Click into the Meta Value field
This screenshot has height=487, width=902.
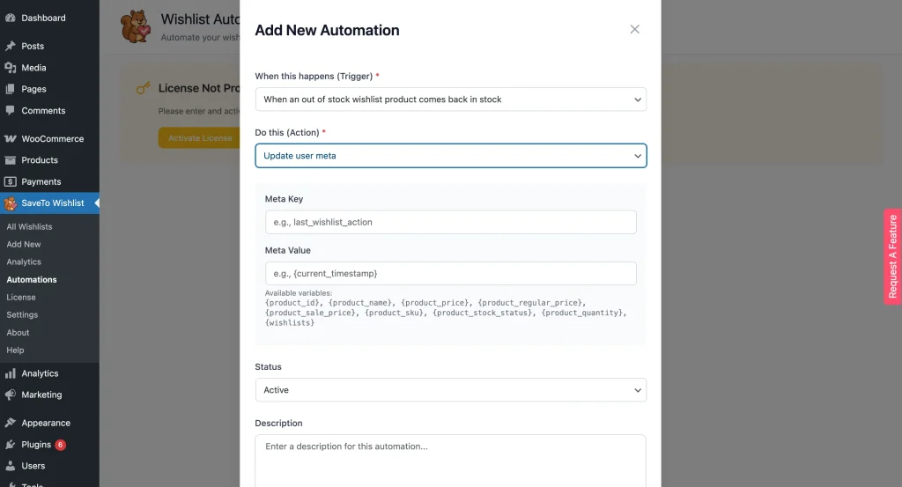click(x=450, y=274)
